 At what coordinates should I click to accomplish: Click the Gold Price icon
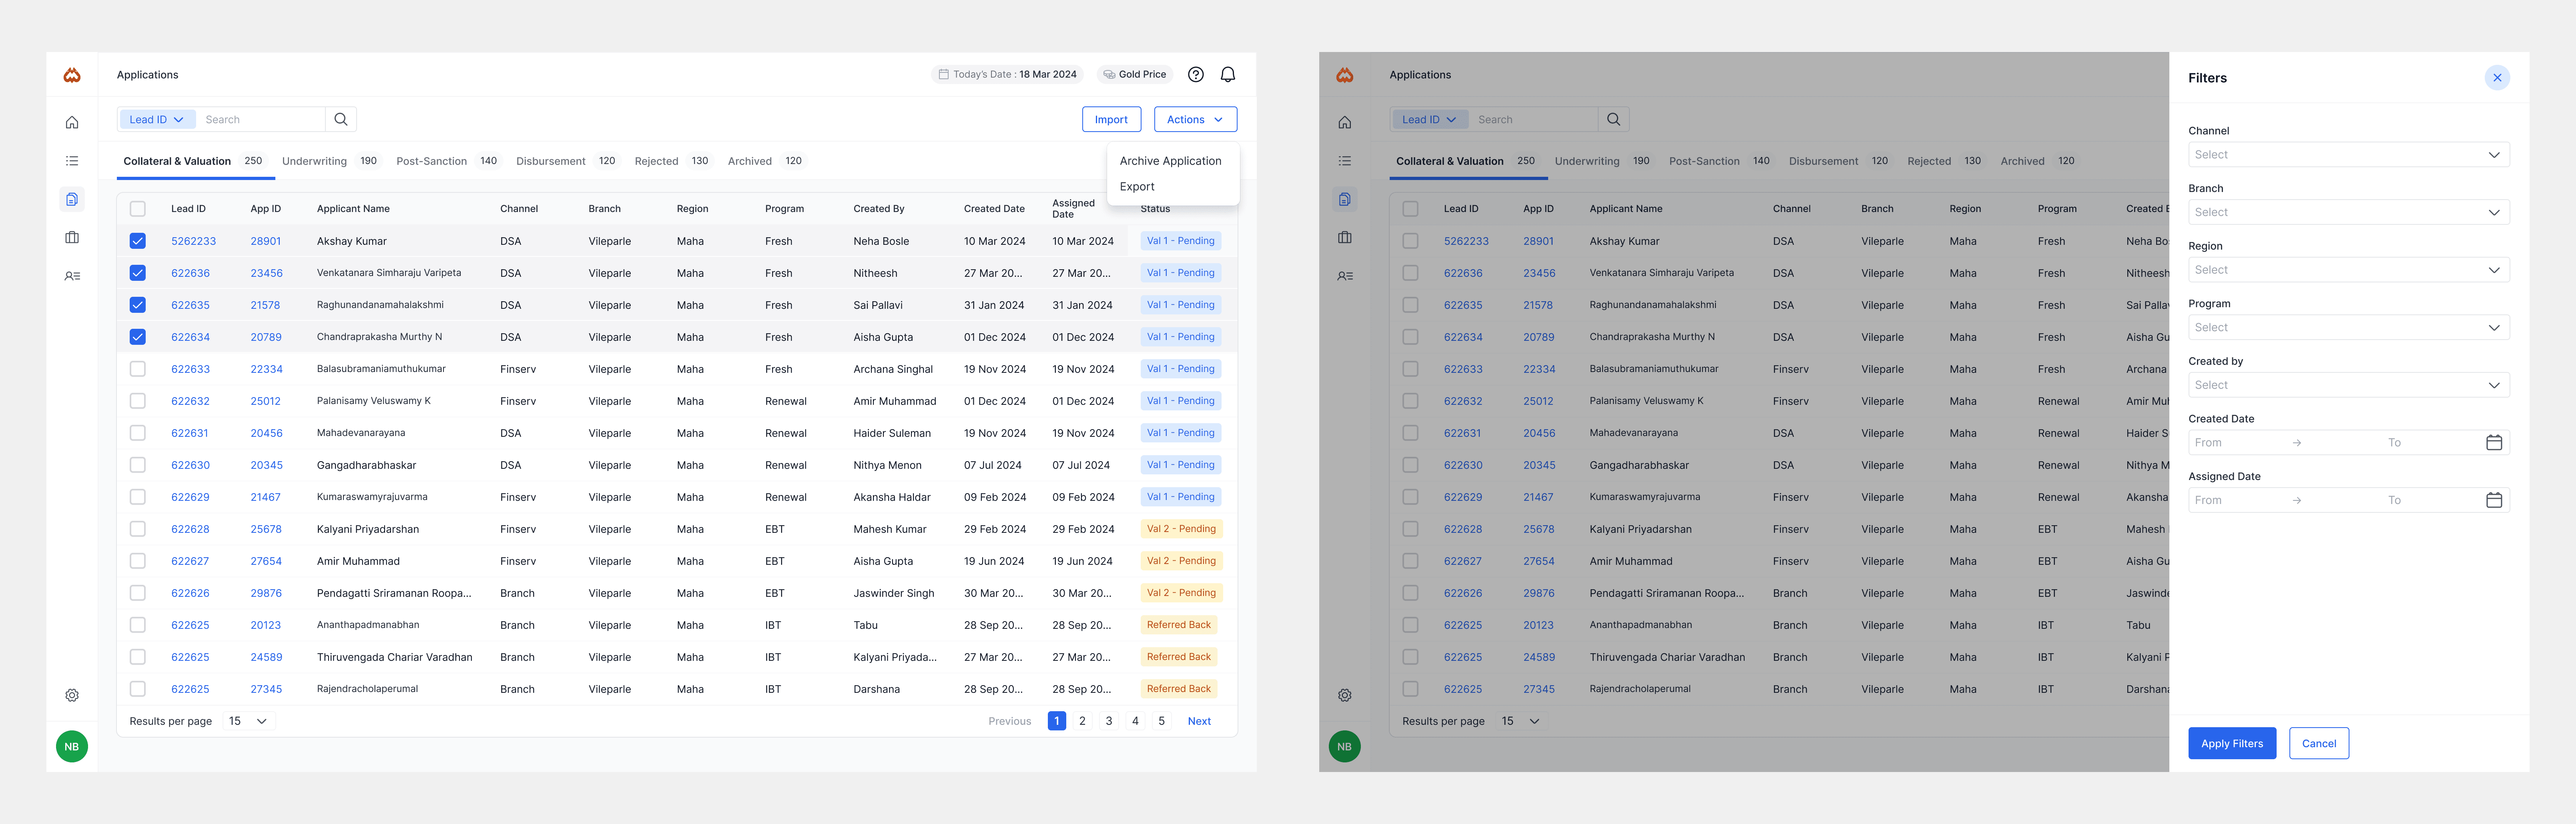tap(1109, 75)
